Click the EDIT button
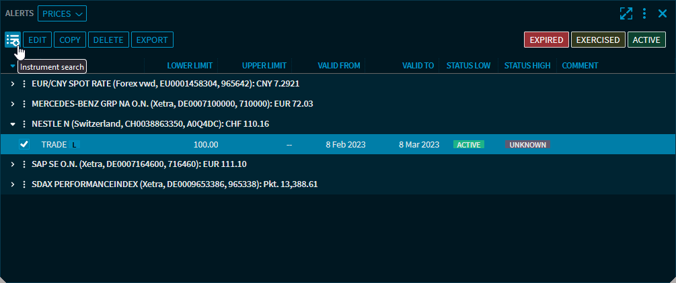676x283 pixels. 38,40
